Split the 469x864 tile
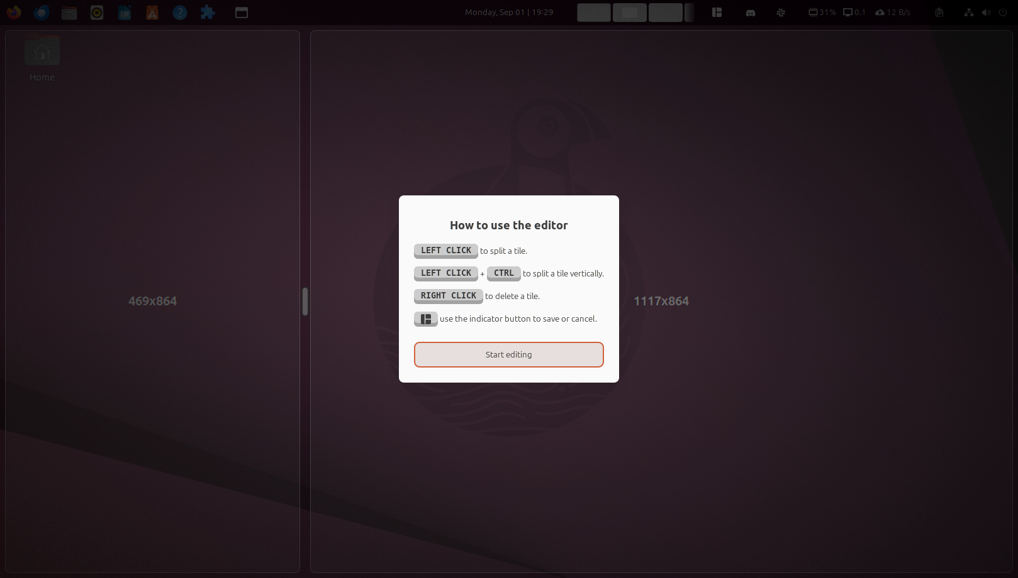The image size is (1018, 578). 152,301
